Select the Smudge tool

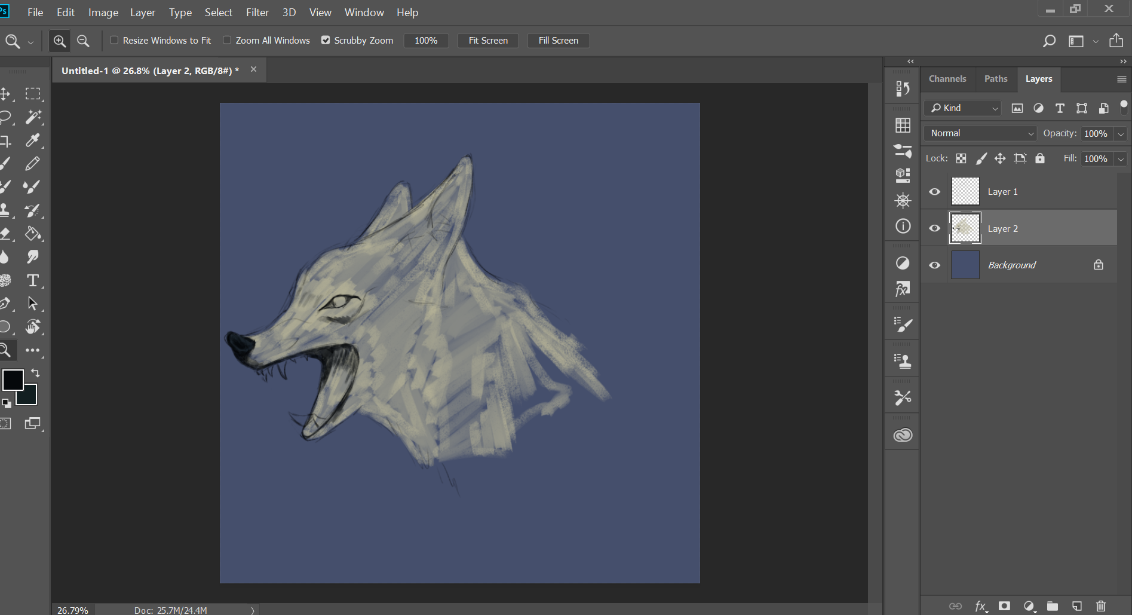(33, 256)
